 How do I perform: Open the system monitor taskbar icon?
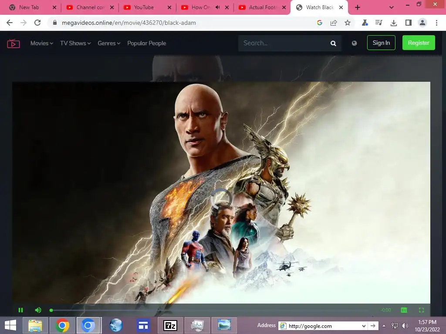click(x=197, y=325)
